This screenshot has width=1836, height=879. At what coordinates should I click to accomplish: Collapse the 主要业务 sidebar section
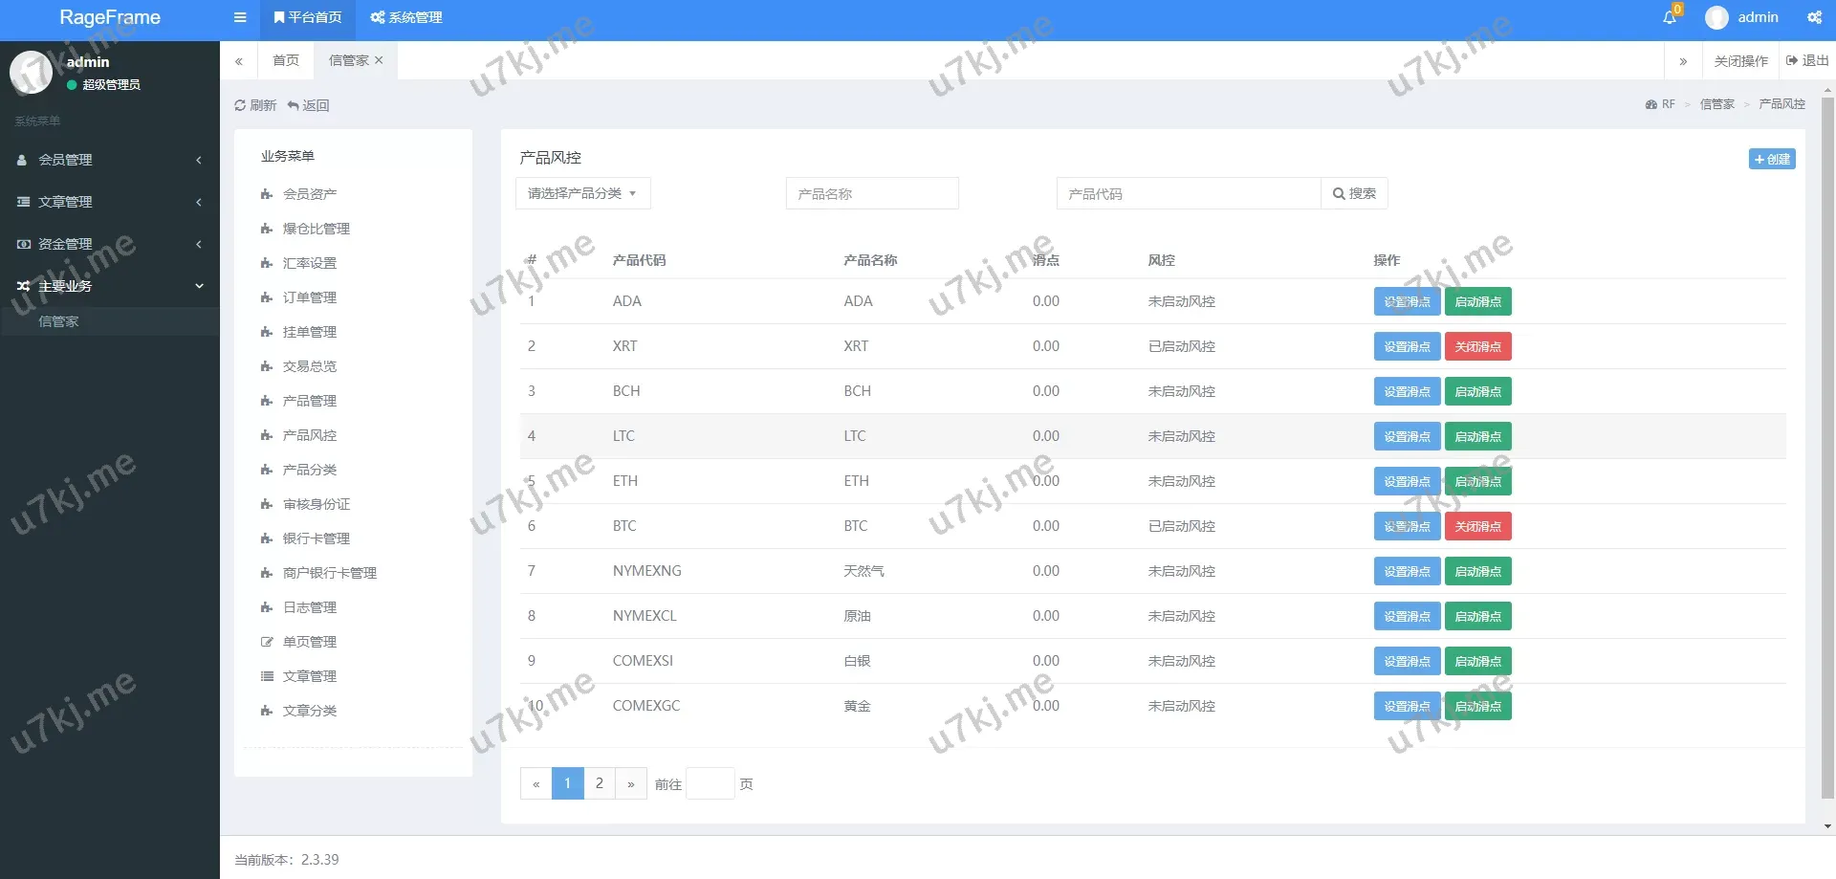click(x=108, y=285)
